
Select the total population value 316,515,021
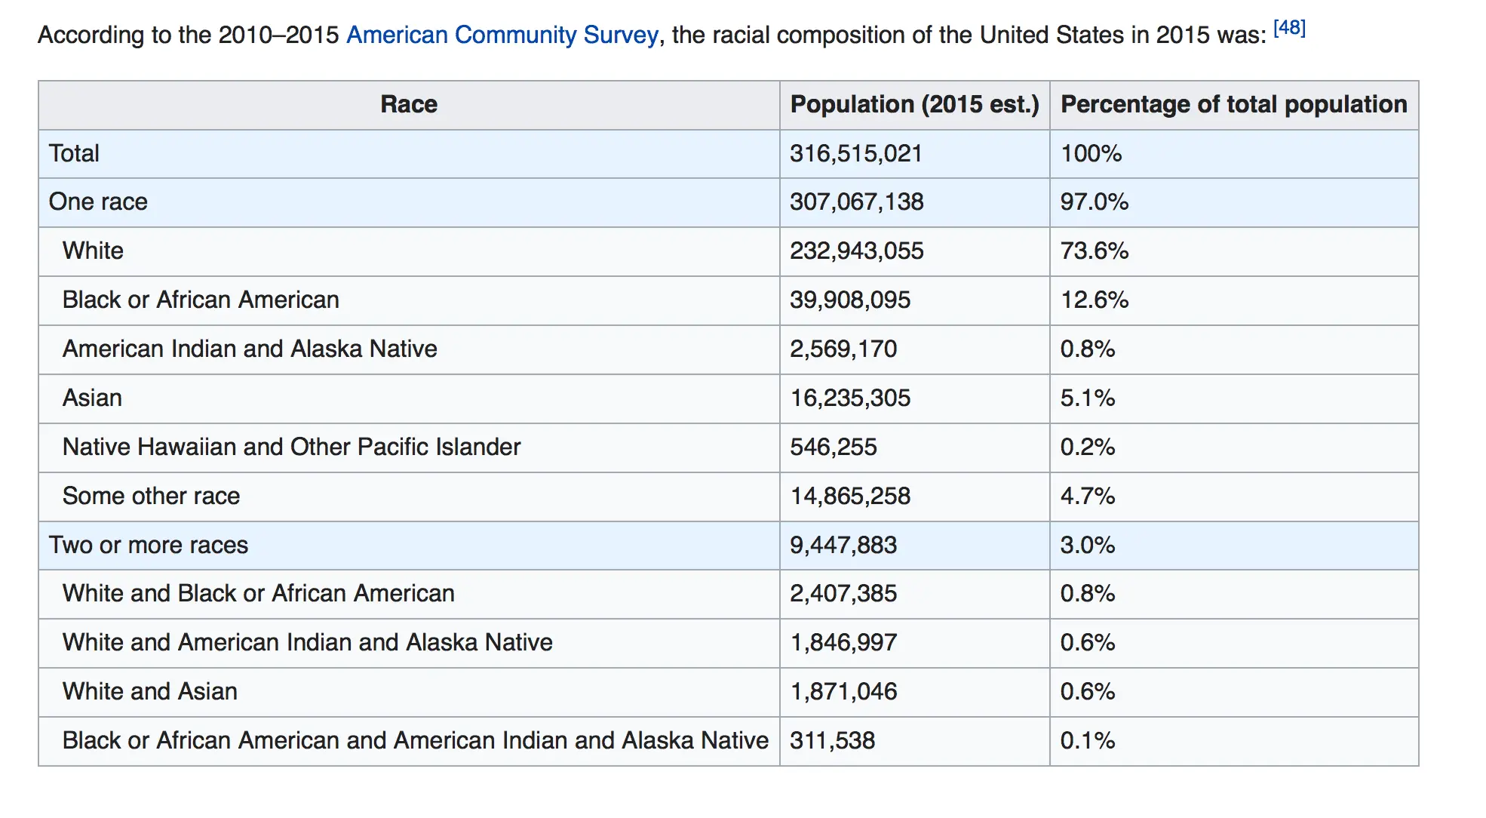tap(856, 153)
